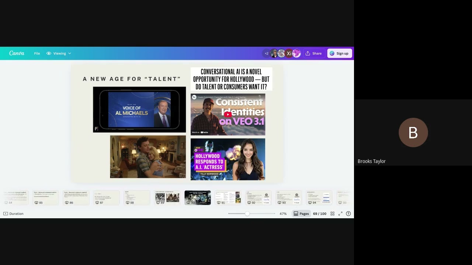The width and height of the screenshot is (472, 265).
Task: Click the Xi collaborator avatar
Action: click(x=289, y=53)
